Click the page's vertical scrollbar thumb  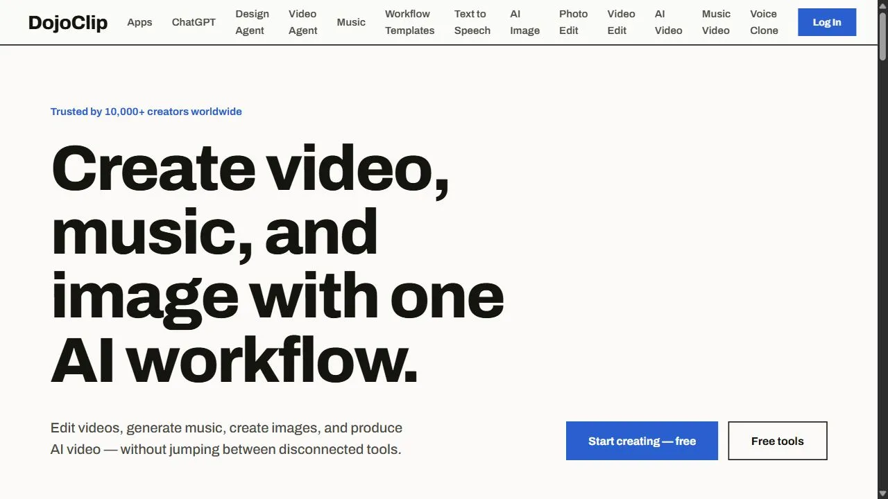point(882,36)
